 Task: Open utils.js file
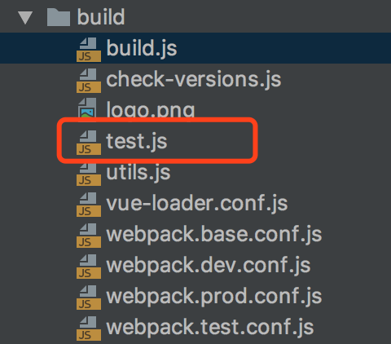[138, 172]
